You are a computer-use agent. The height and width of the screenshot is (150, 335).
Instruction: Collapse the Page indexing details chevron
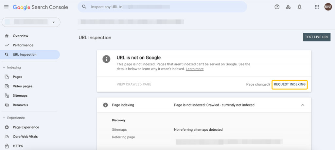point(303,105)
